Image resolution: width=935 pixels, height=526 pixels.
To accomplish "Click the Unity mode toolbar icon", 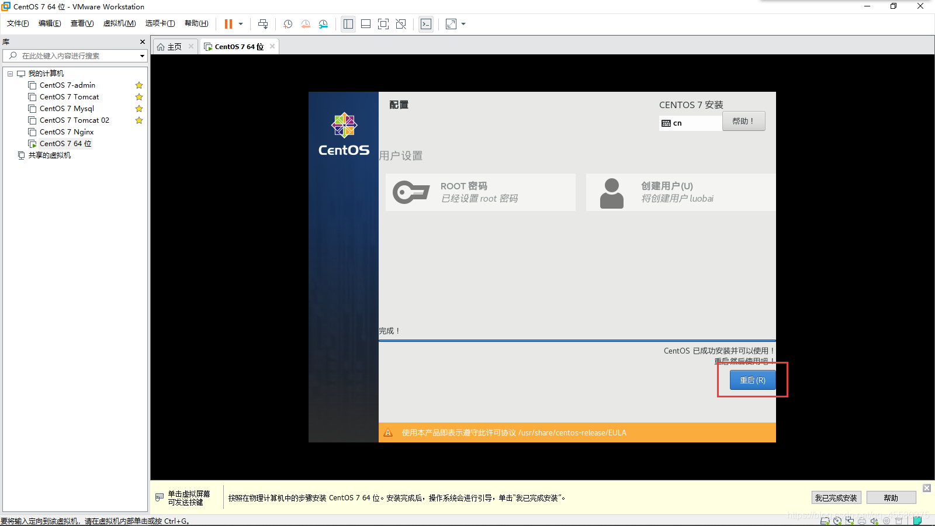I will 401,24.
